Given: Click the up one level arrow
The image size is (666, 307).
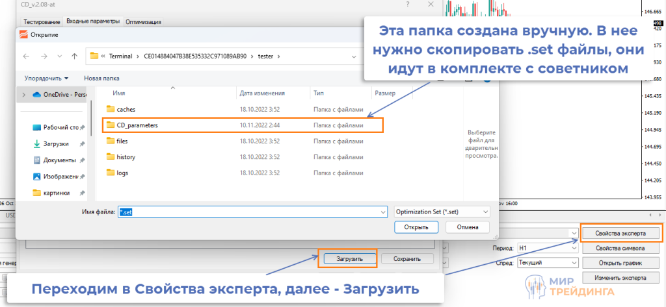Looking at the screenshot, I should (x=75, y=56).
